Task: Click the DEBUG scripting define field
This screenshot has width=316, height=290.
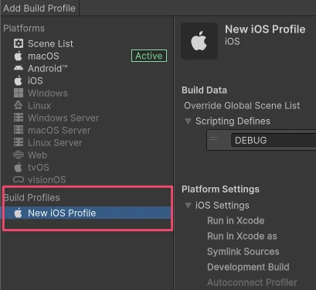Action: pos(274,140)
